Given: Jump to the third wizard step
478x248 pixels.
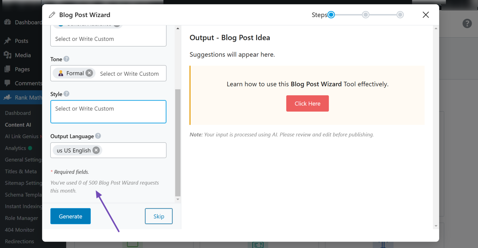Looking at the screenshot, I should pyautogui.click(x=400, y=15).
